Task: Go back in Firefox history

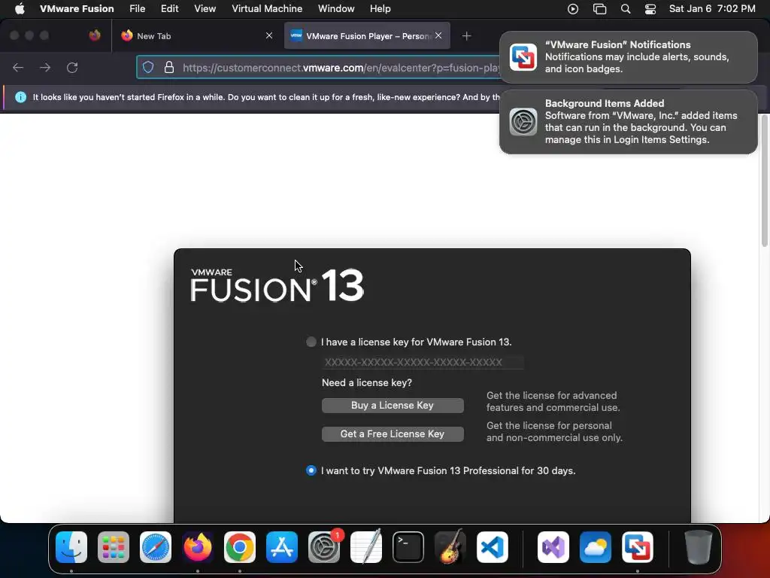Action: pyautogui.click(x=18, y=67)
